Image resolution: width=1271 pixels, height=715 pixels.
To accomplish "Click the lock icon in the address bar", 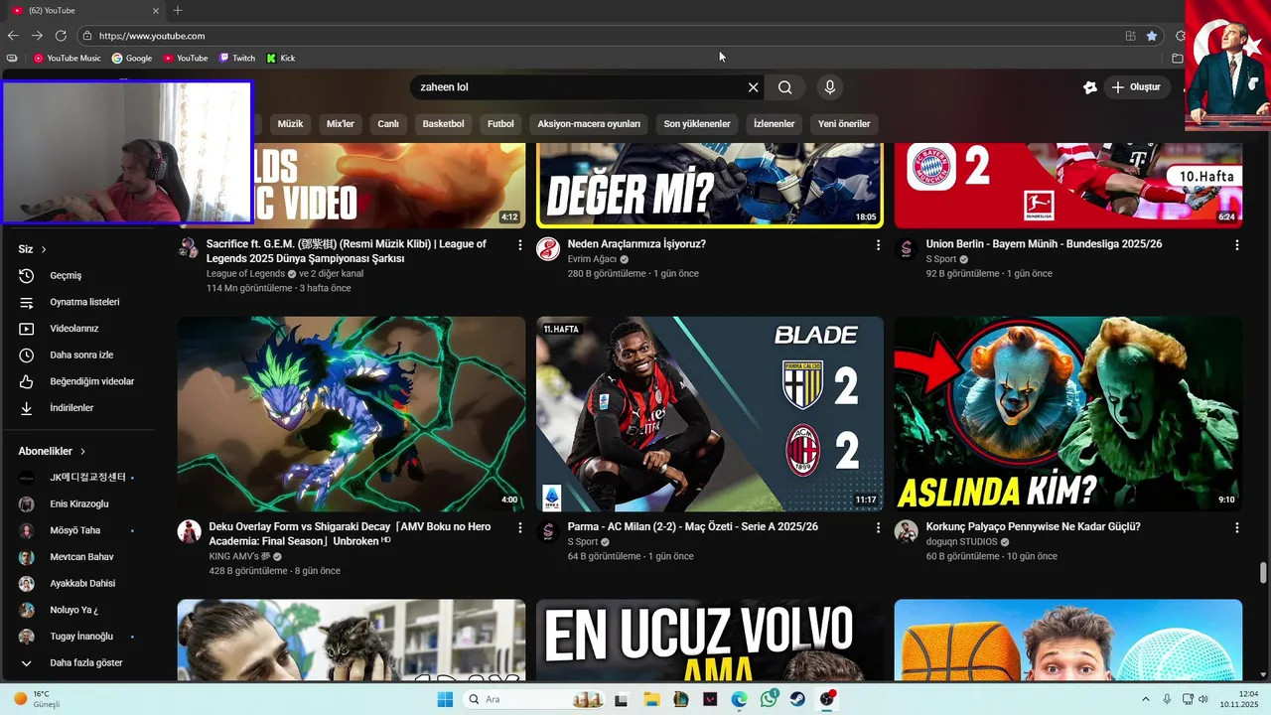I will point(87,36).
